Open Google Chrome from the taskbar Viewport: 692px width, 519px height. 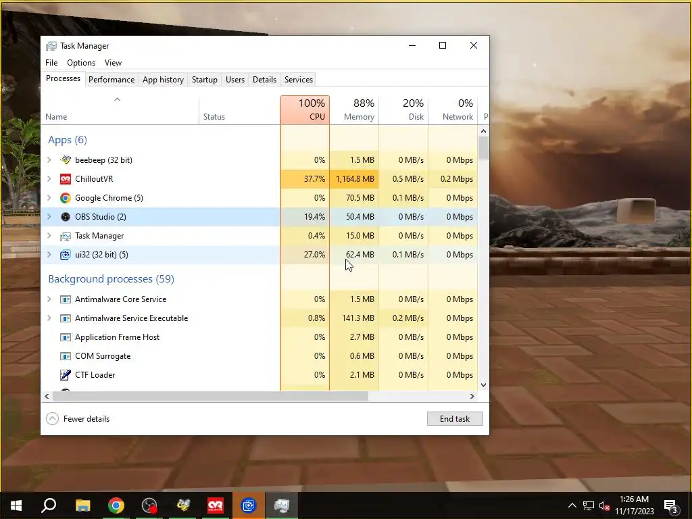(x=116, y=505)
